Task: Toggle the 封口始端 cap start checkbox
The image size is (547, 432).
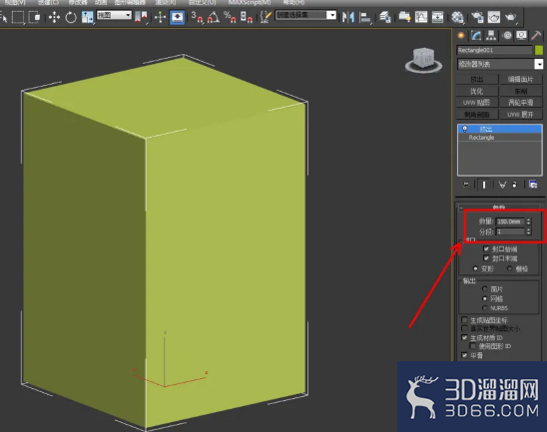Action: coord(486,249)
